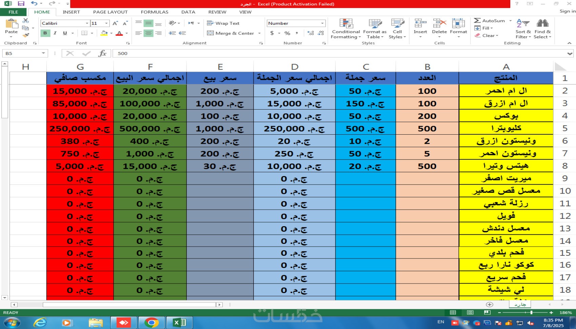
Task: Open Cell Styles gallery
Action: (x=397, y=29)
